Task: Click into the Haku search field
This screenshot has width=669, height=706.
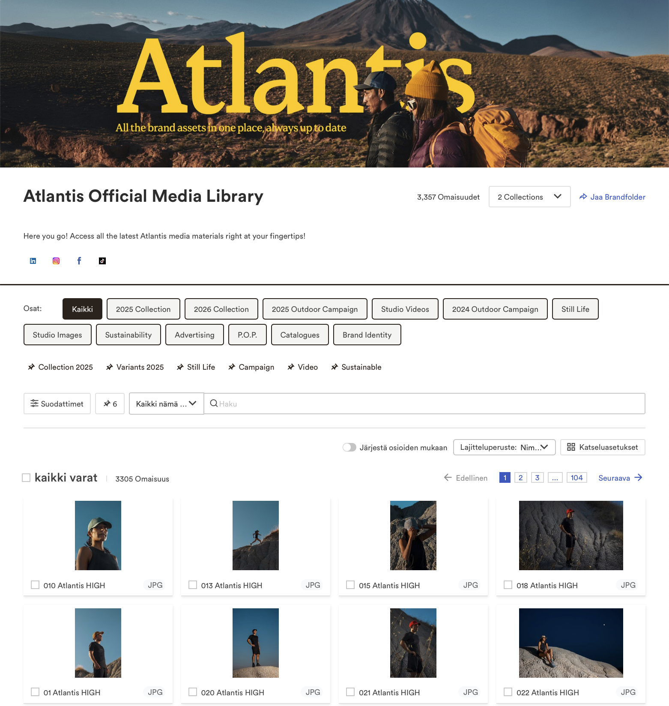Action: pyautogui.click(x=424, y=404)
